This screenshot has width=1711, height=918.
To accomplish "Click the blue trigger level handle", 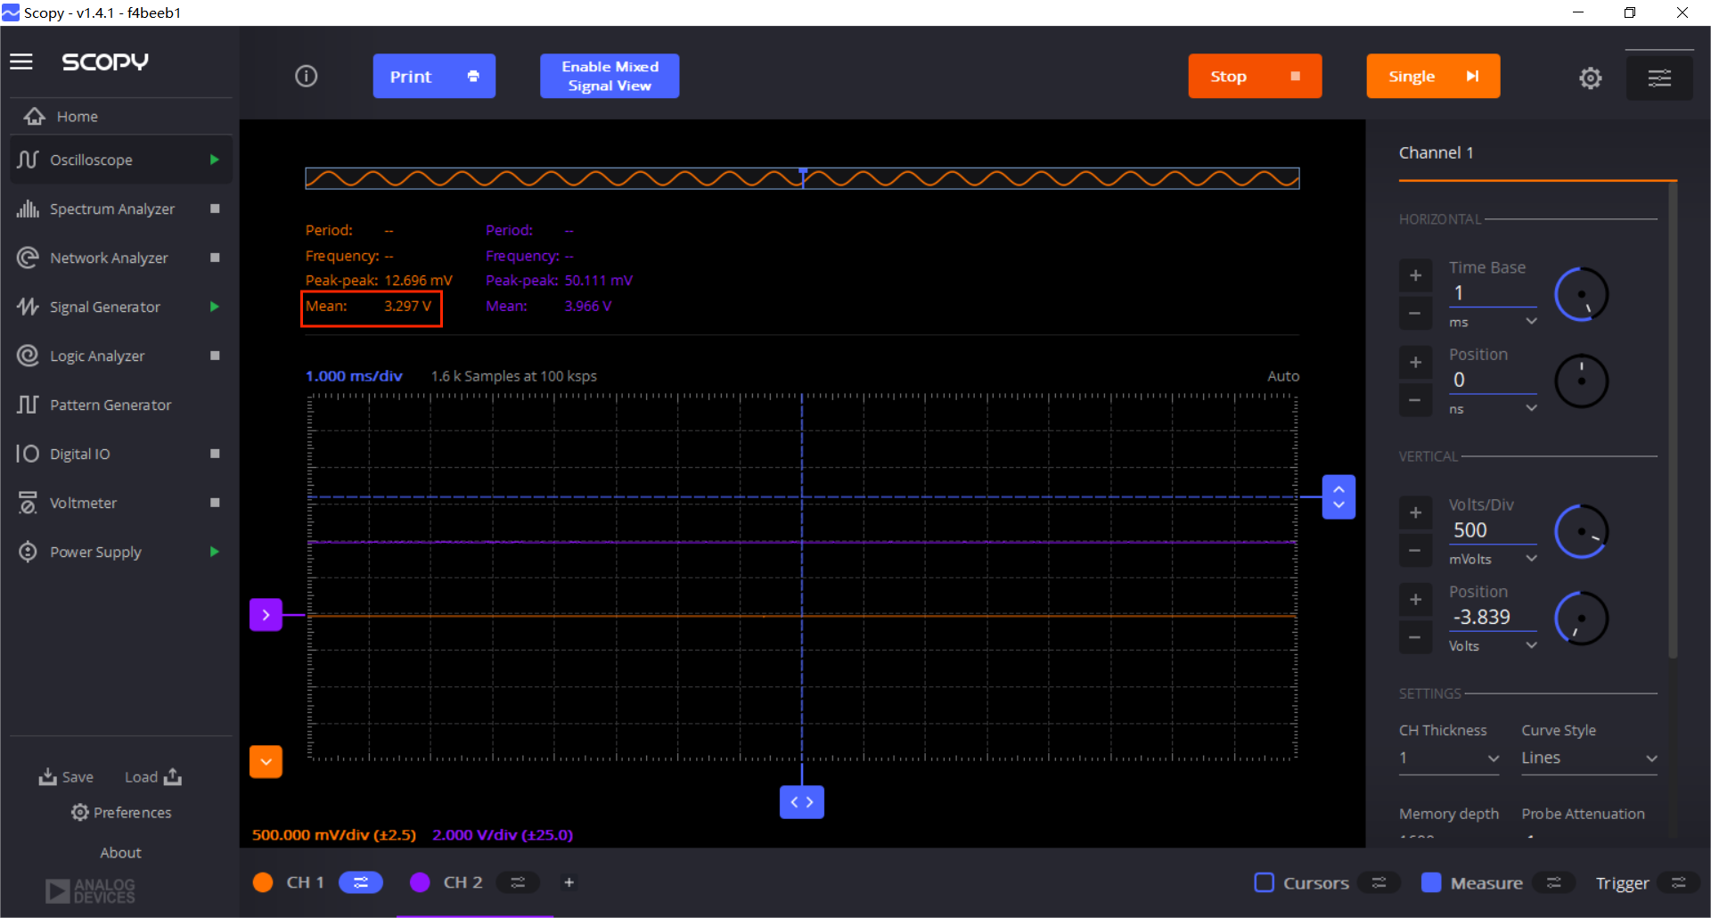I will point(1339,497).
